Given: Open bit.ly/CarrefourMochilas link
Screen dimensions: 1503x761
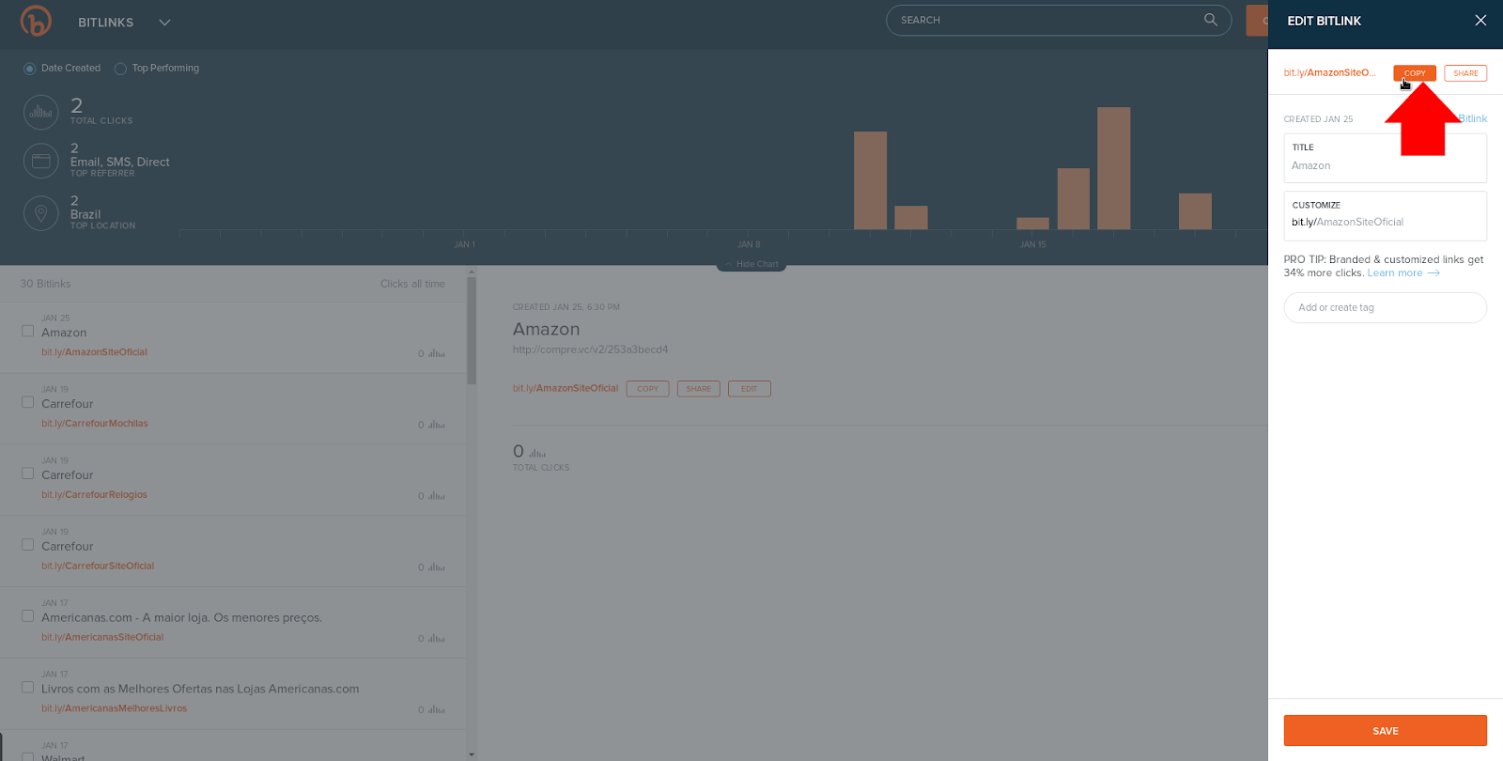Looking at the screenshot, I should [x=94, y=424].
